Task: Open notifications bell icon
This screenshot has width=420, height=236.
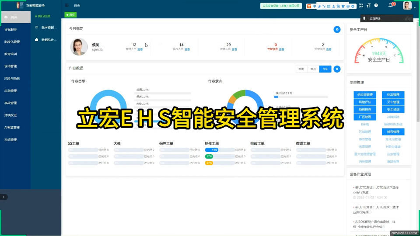Action: 391,5
